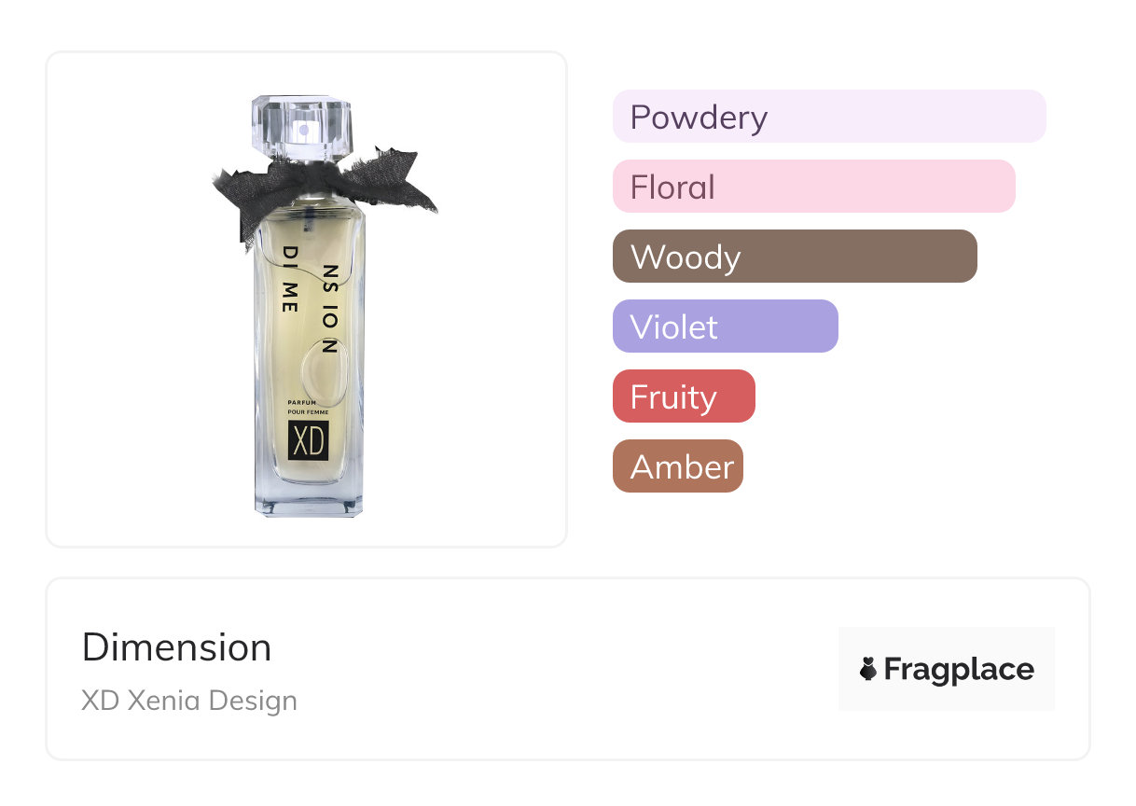The height and width of the screenshot is (806, 1136).
Task: Click the Amber accord bar
Action: tap(677, 466)
